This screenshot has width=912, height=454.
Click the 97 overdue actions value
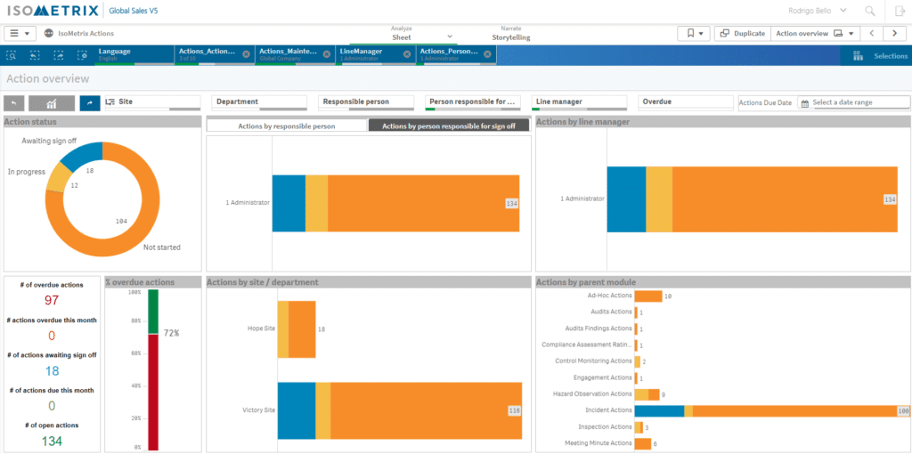[x=52, y=300]
